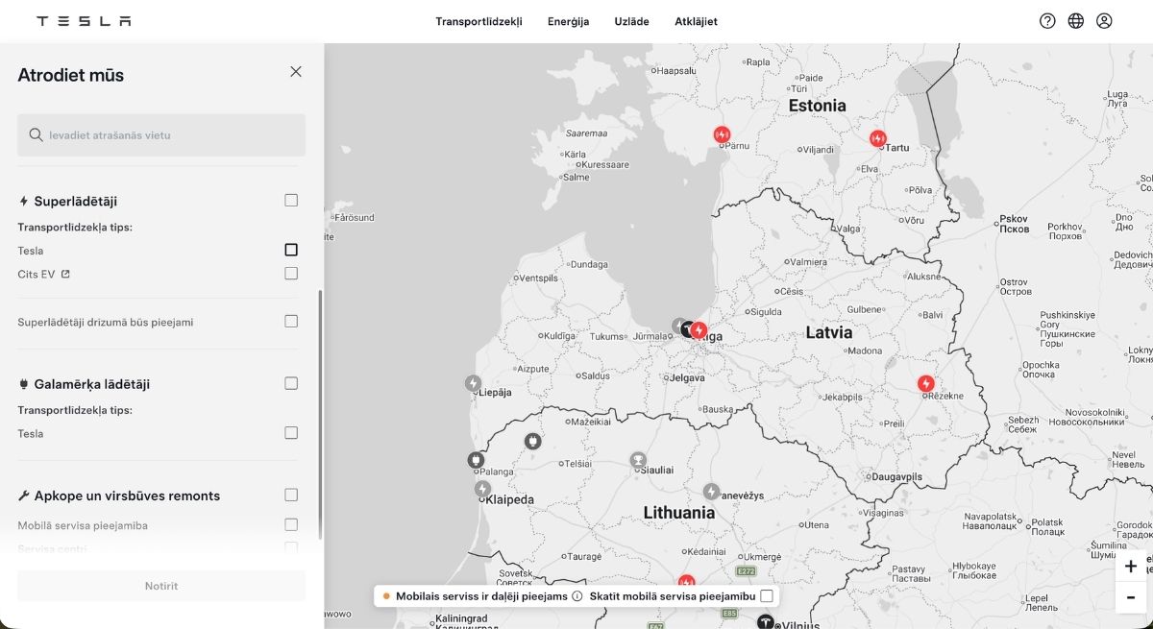Check the Tesla box under Superlādētāji

(291, 250)
